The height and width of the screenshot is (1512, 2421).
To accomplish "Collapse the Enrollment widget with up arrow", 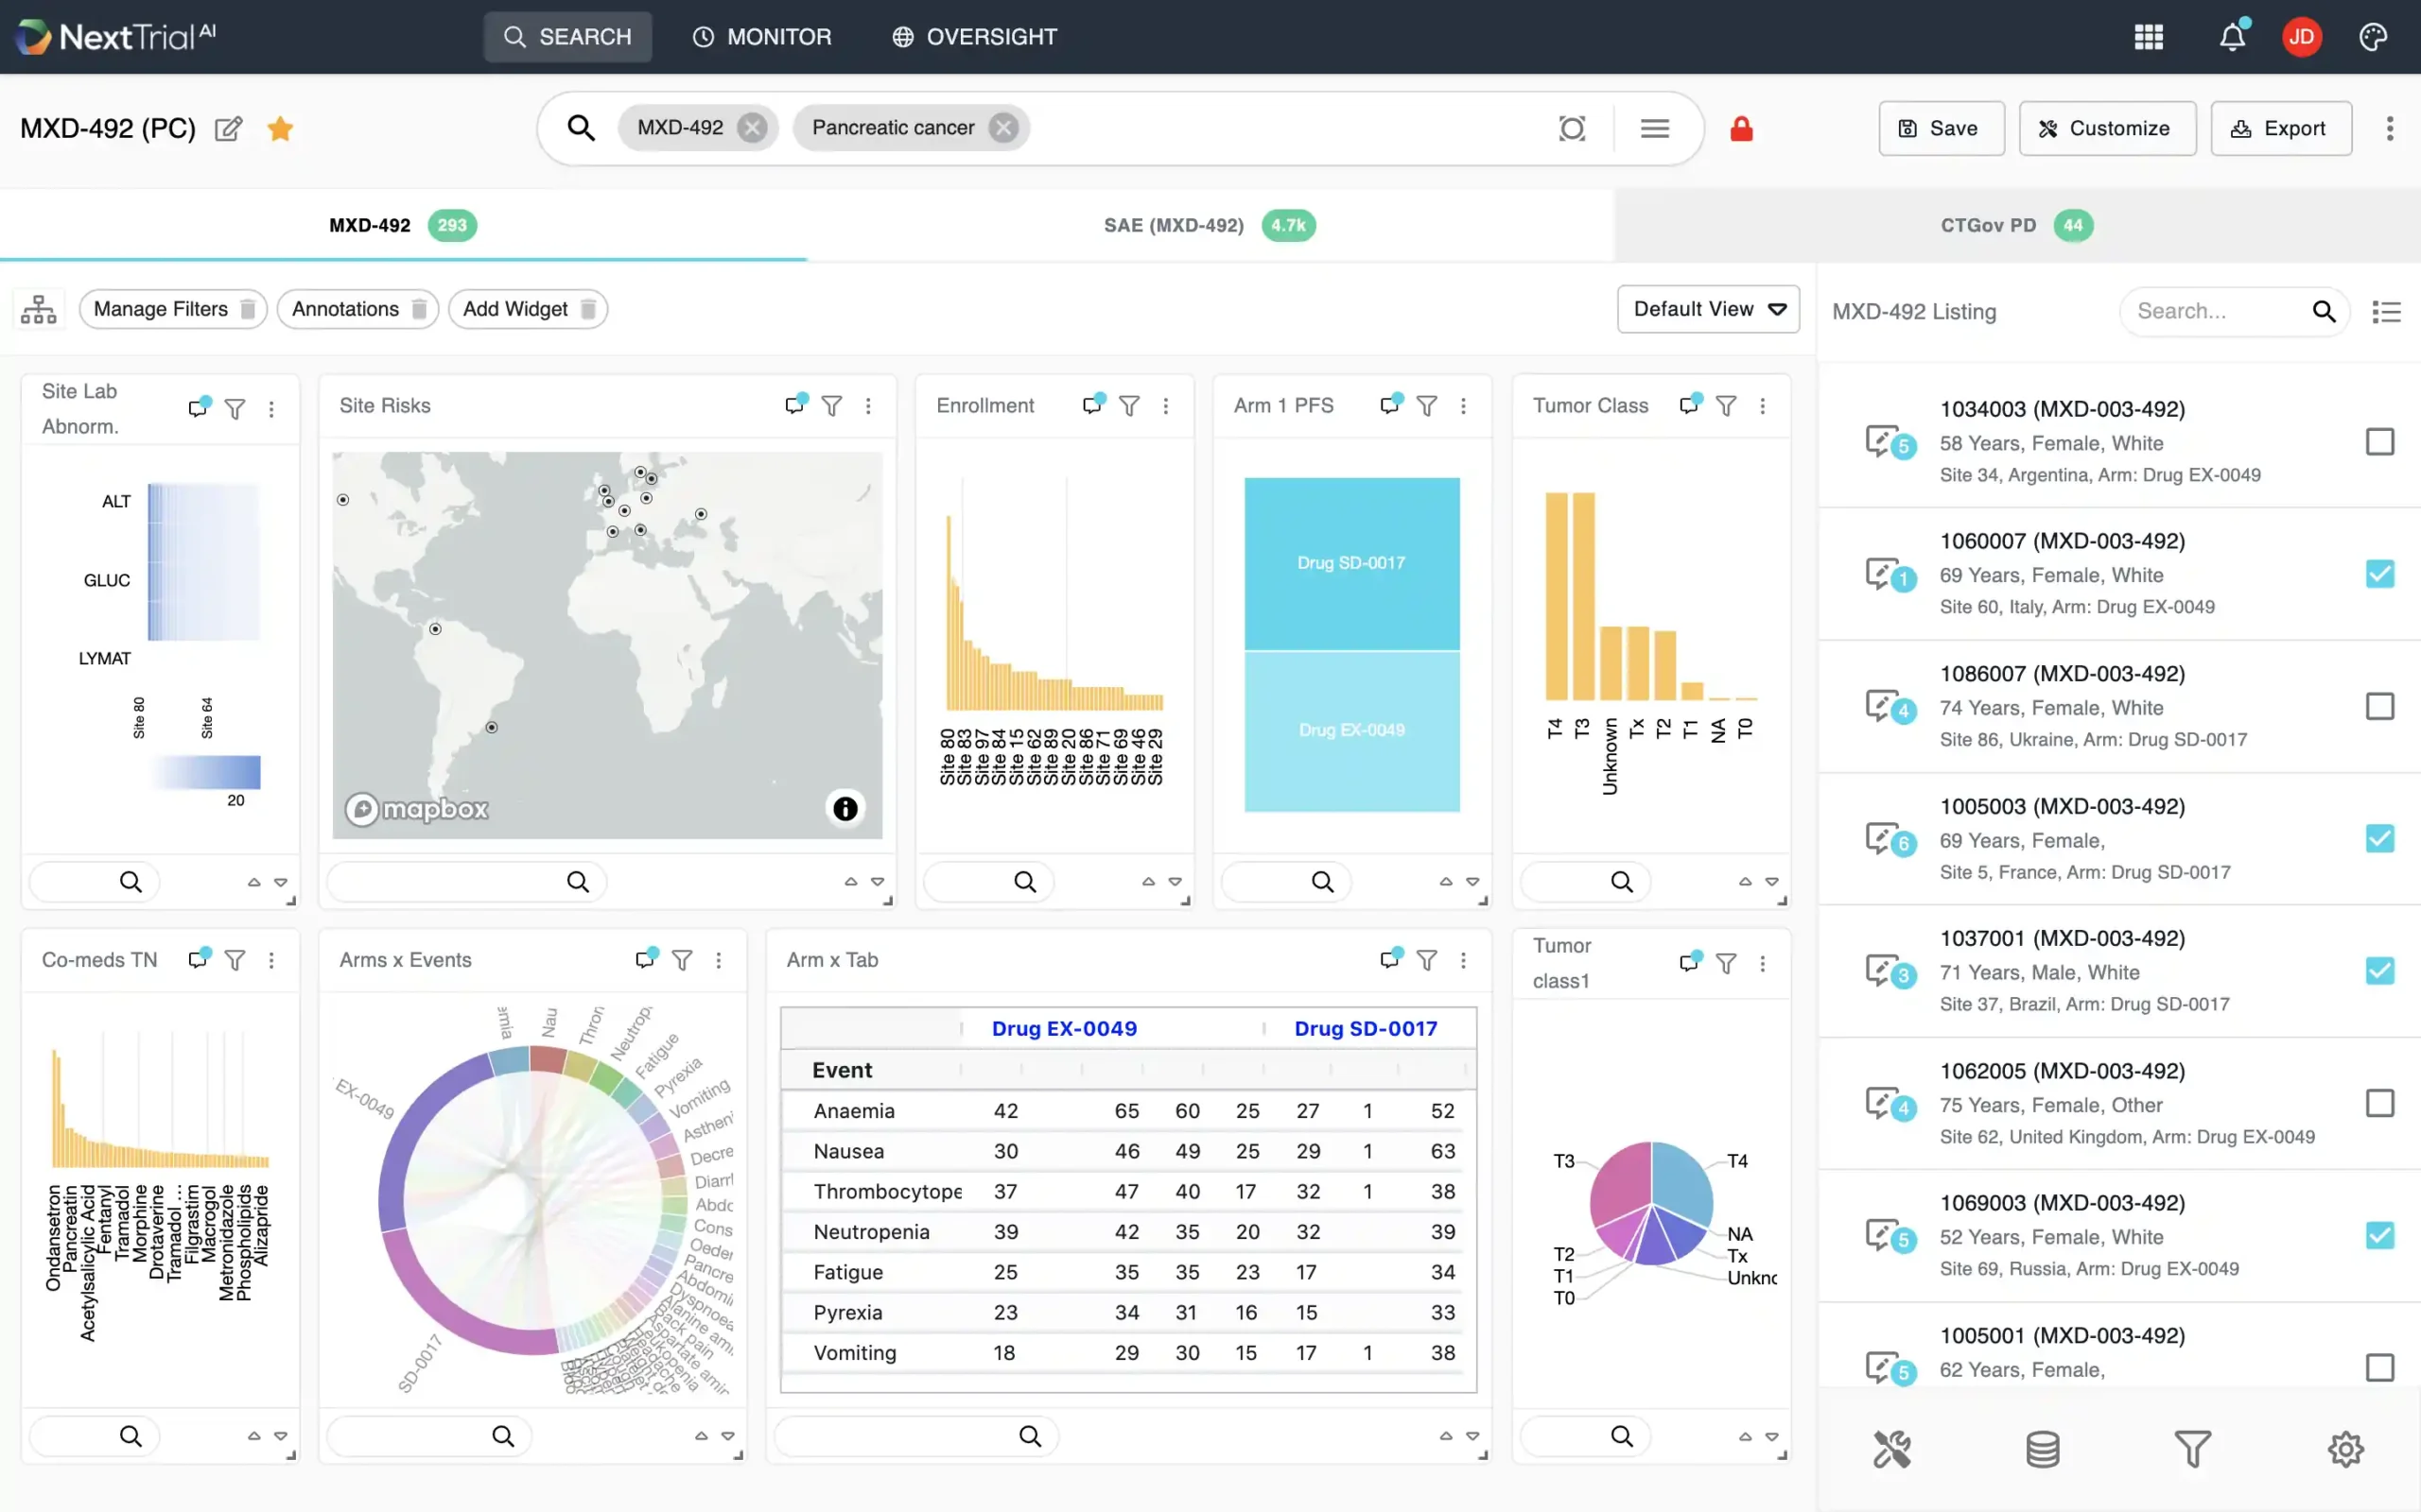I will (x=1147, y=882).
